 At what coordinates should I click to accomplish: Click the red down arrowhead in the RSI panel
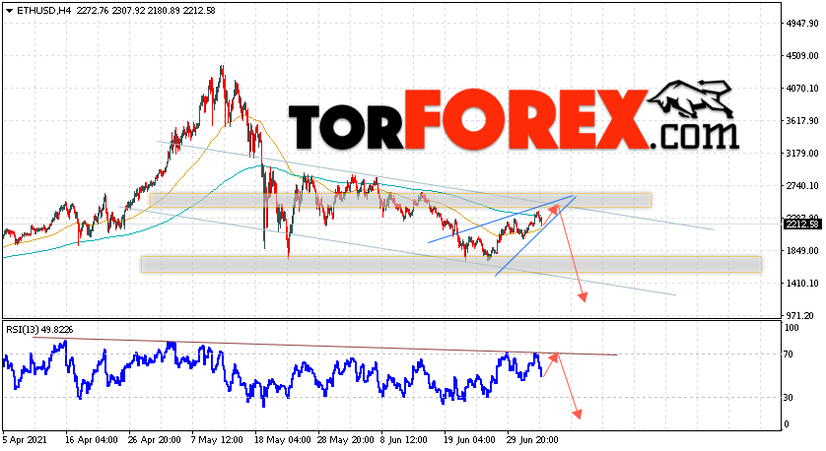point(578,415)
